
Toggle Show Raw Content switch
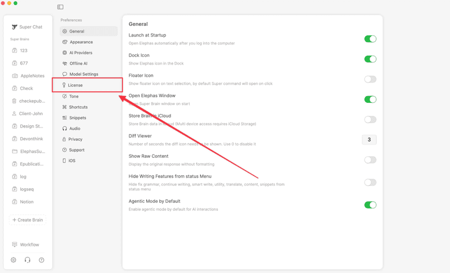pyautogui.click(x=370, y=160)
